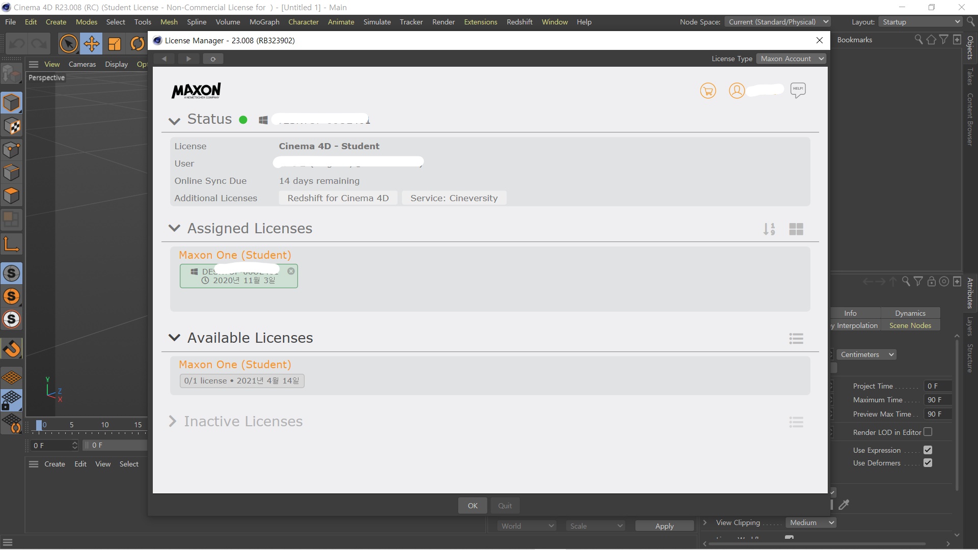Viewport: 978px width, 550px height.
Task: Click the sort order icon in Assigned Licenses
Action: [x=769, y=229]
